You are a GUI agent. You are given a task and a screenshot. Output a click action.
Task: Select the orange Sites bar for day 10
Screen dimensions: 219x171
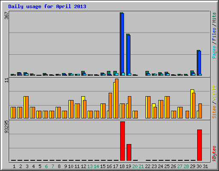click(72, 109)
